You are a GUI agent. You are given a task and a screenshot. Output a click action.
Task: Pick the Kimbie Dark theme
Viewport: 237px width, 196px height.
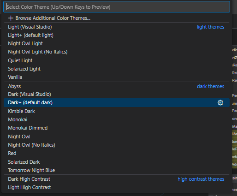click(117, 111)
